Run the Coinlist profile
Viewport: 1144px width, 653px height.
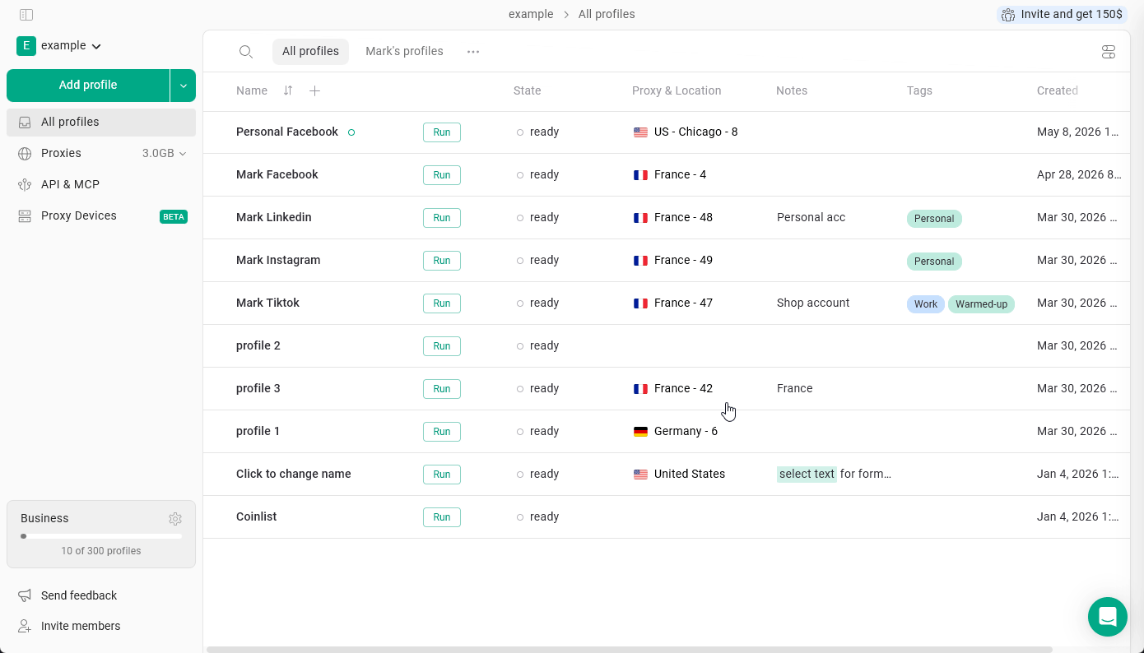click(442, 517)
